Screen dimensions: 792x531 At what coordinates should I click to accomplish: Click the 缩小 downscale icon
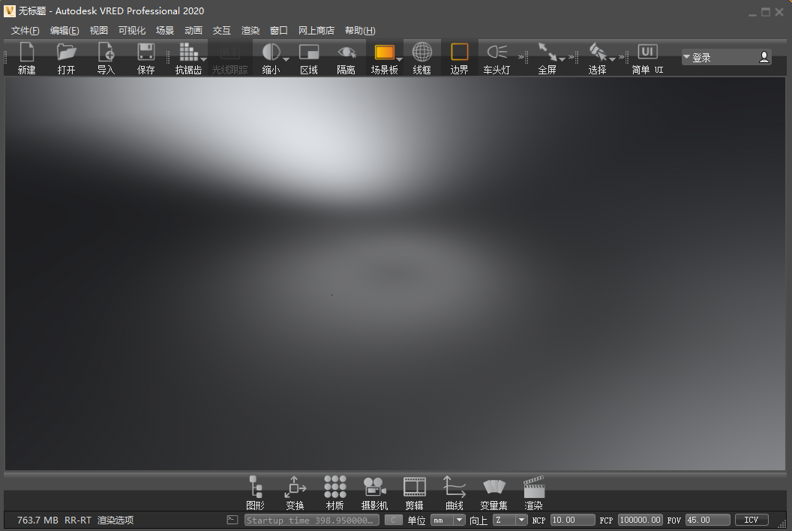pyautogui.click(x=271, y=52)
